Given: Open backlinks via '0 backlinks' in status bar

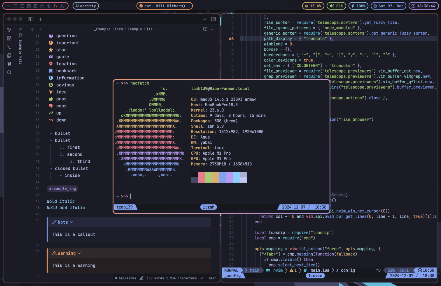Looking at the screenshot, I should tap(125, 278).
